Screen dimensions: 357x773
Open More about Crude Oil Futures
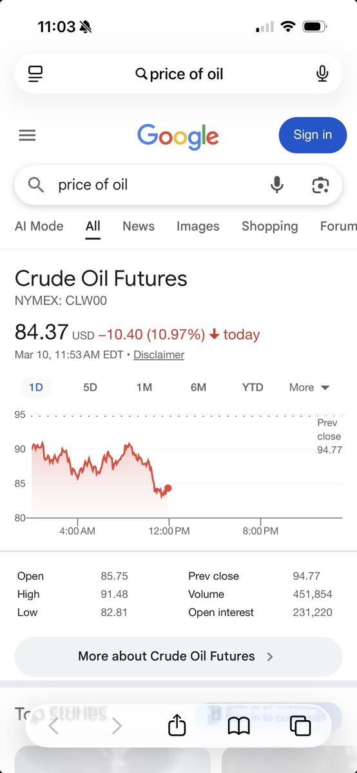point(179,656)
